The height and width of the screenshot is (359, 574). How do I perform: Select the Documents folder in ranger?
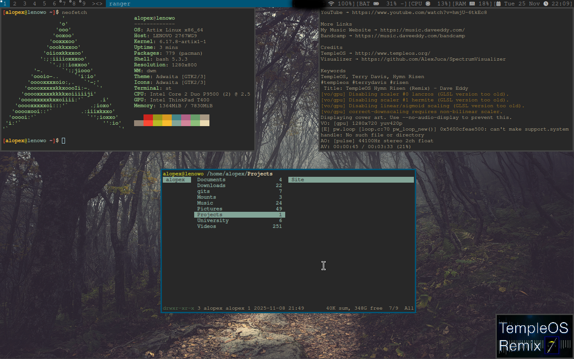239,180
